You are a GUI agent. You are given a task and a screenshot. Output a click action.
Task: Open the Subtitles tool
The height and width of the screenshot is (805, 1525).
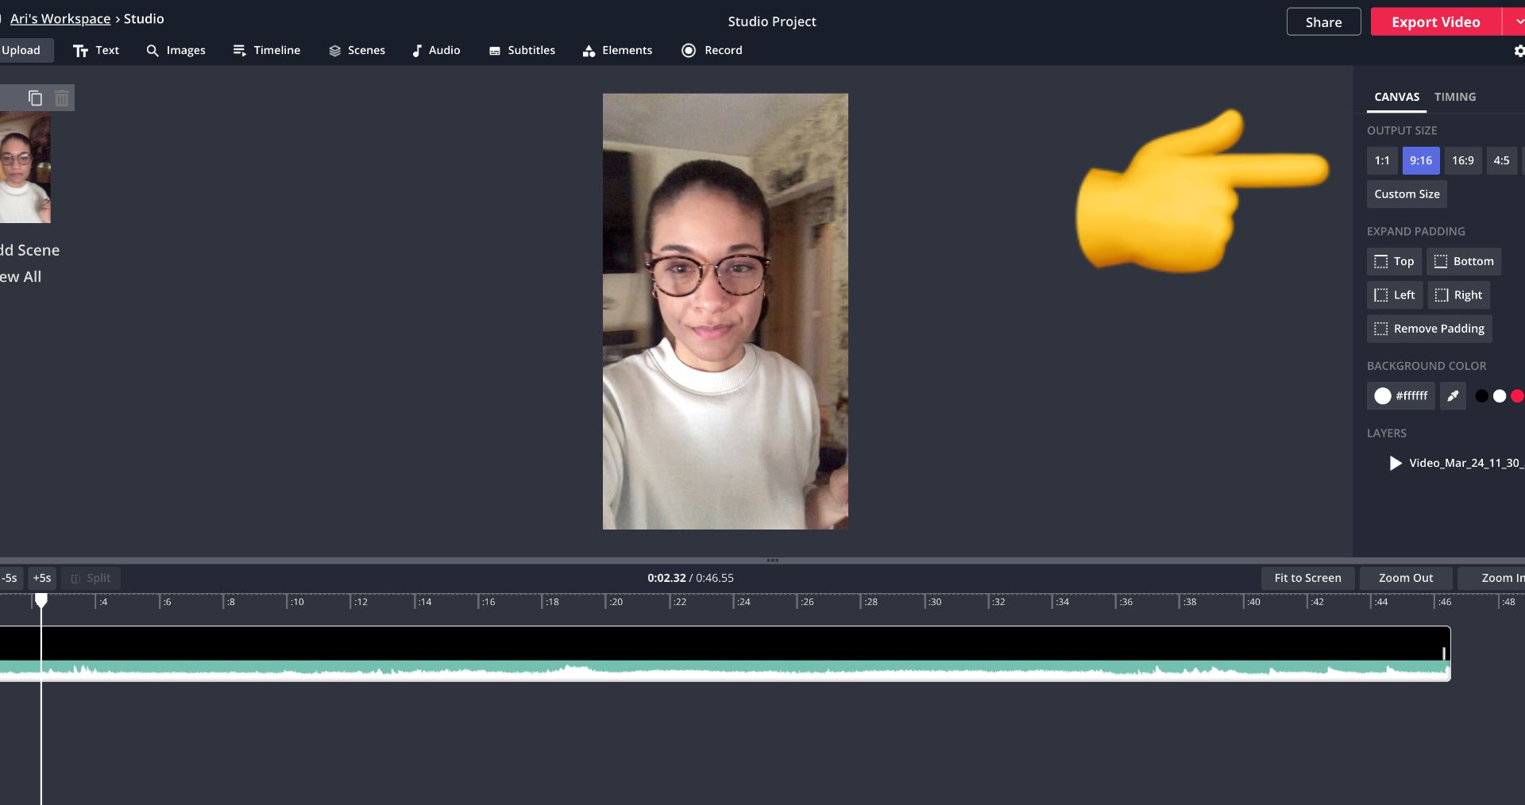tap(522, 50)
